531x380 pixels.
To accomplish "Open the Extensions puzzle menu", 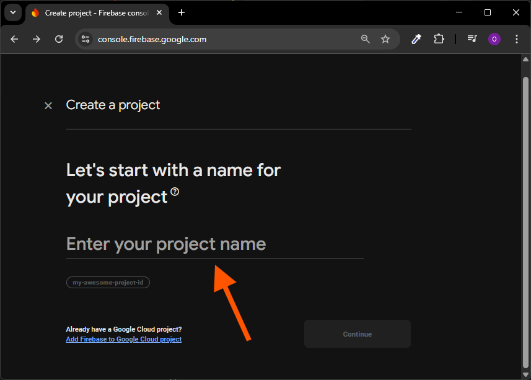I will (x=439, y=39).
